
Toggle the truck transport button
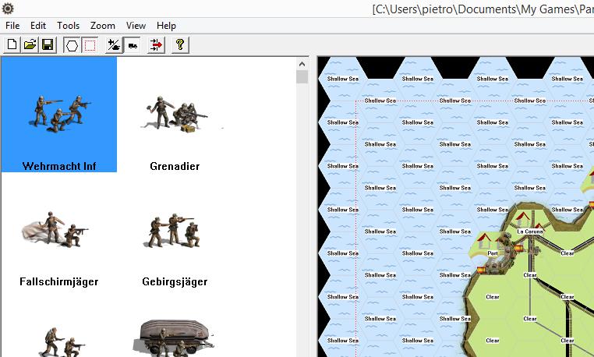[133, 45]
